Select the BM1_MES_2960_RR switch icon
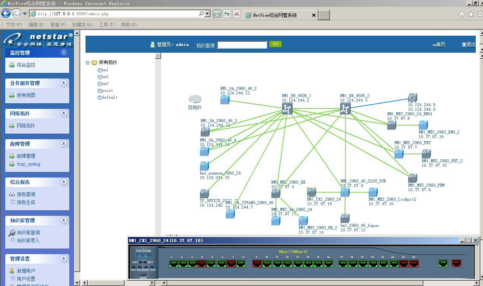 pos(276,193)
